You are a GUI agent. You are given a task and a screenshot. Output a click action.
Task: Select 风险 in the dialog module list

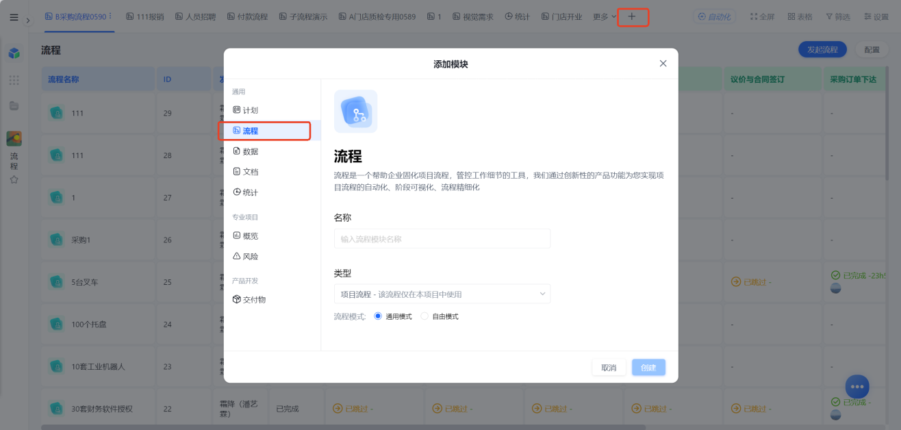pos(272,256)
